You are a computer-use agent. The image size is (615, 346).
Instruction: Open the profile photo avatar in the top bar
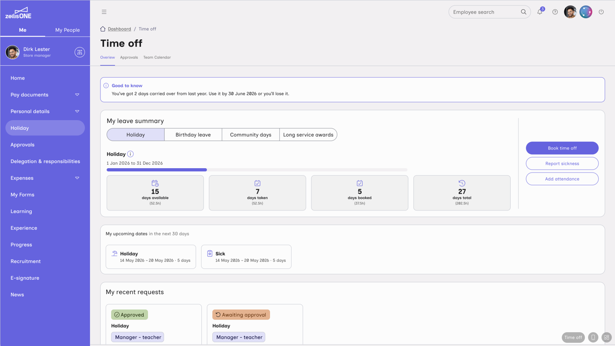pos(570,12)
